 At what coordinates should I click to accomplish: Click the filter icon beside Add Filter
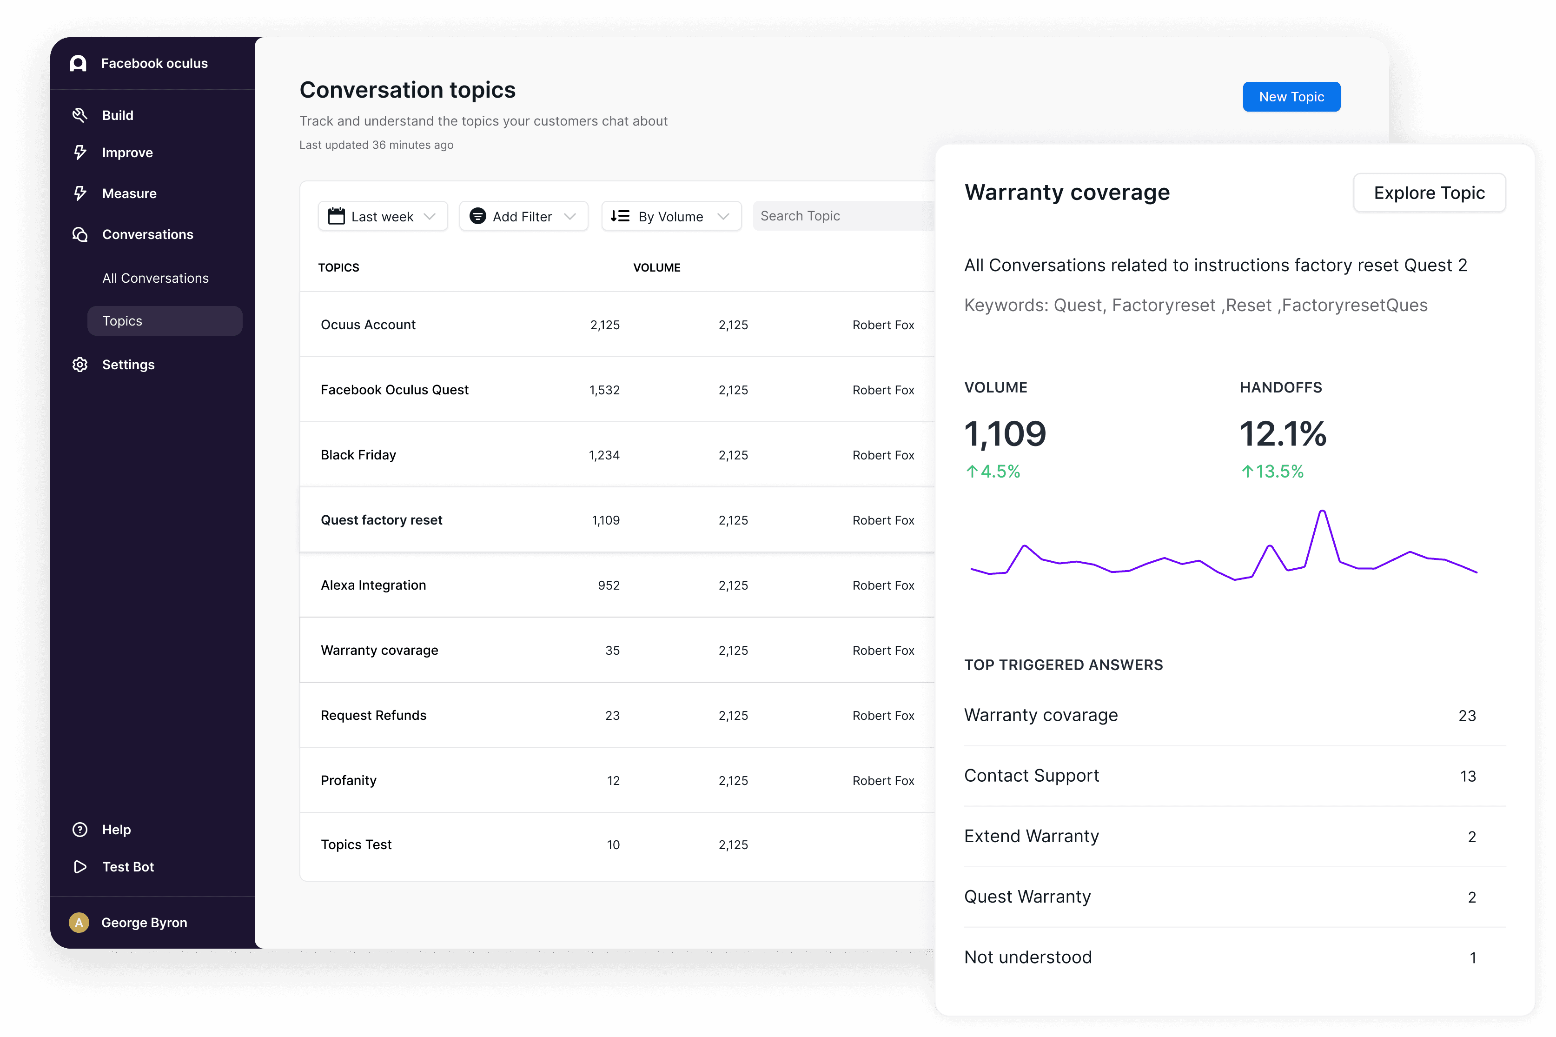point(477,216)
